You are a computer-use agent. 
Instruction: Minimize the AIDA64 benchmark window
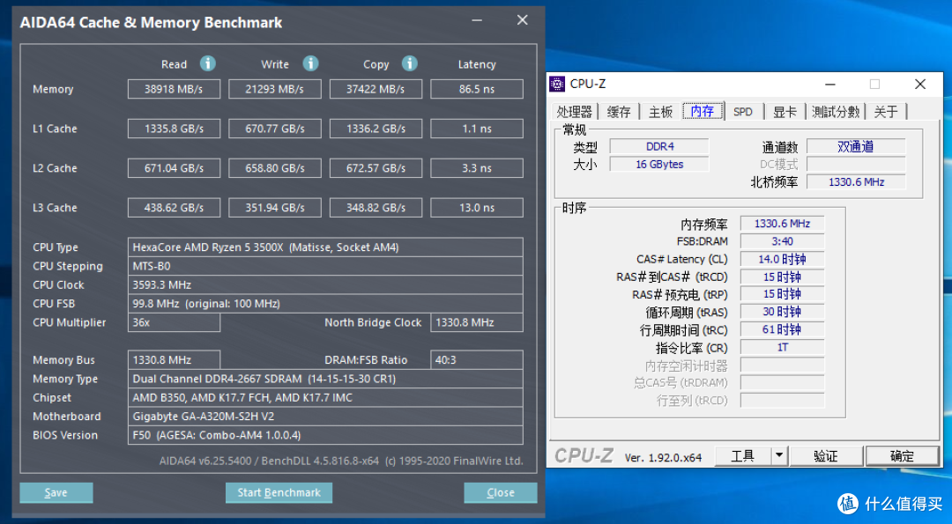477,20
